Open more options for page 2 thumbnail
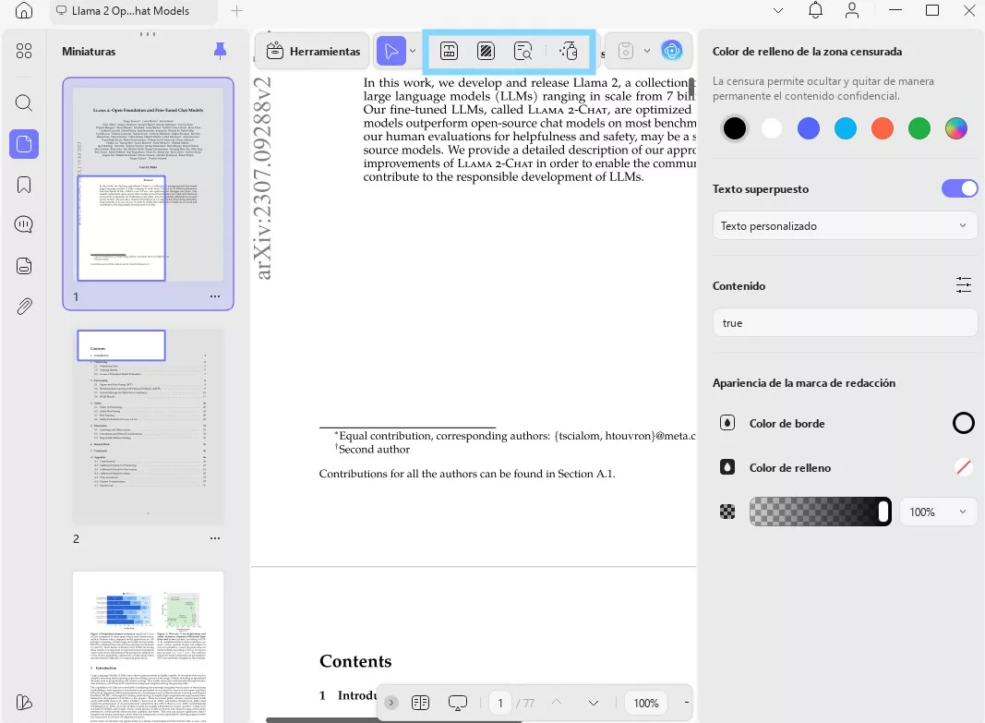 (215, 538)
